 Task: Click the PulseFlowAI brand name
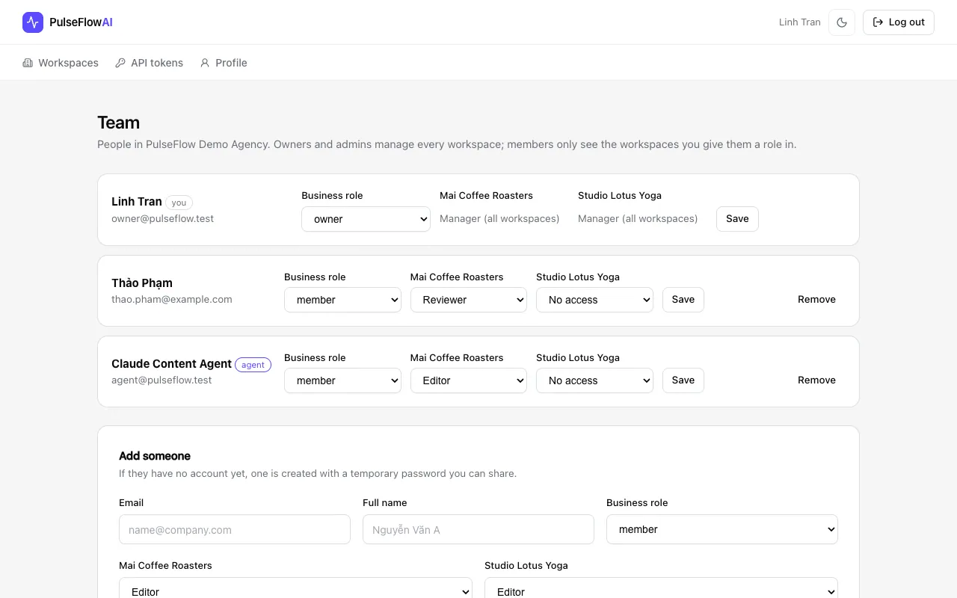coord(81,22)
